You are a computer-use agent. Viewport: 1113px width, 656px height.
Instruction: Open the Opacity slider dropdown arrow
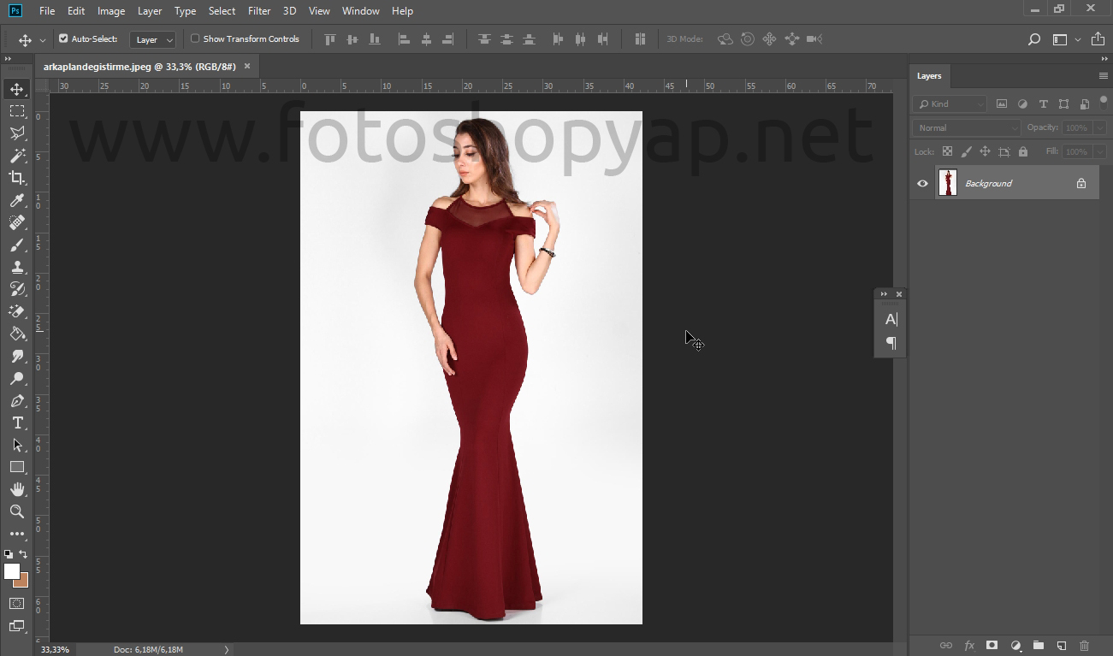(x=1099, y=127)
